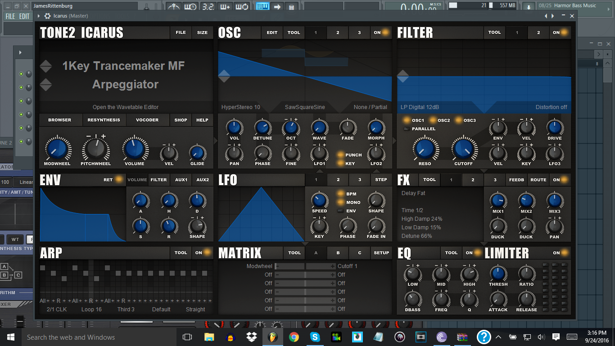The width and height of the screenshot is (615, 346).
Task: Click the OSC EDIT button
Action: (x=272, y=32)
